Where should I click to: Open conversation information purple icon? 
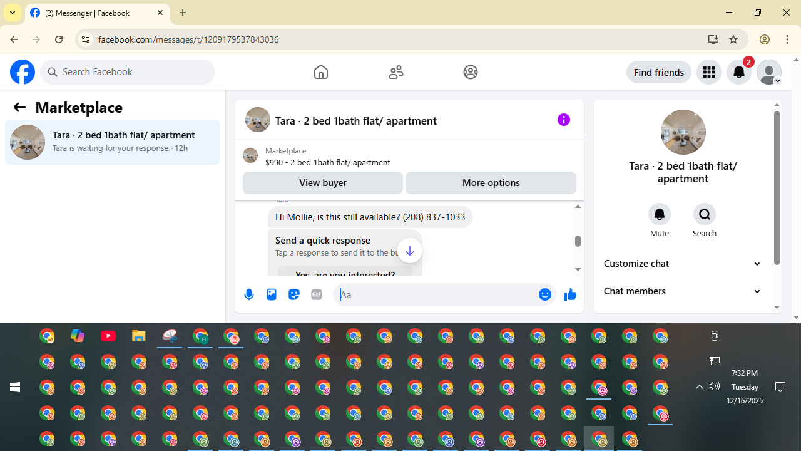click(x=564, y=120)
